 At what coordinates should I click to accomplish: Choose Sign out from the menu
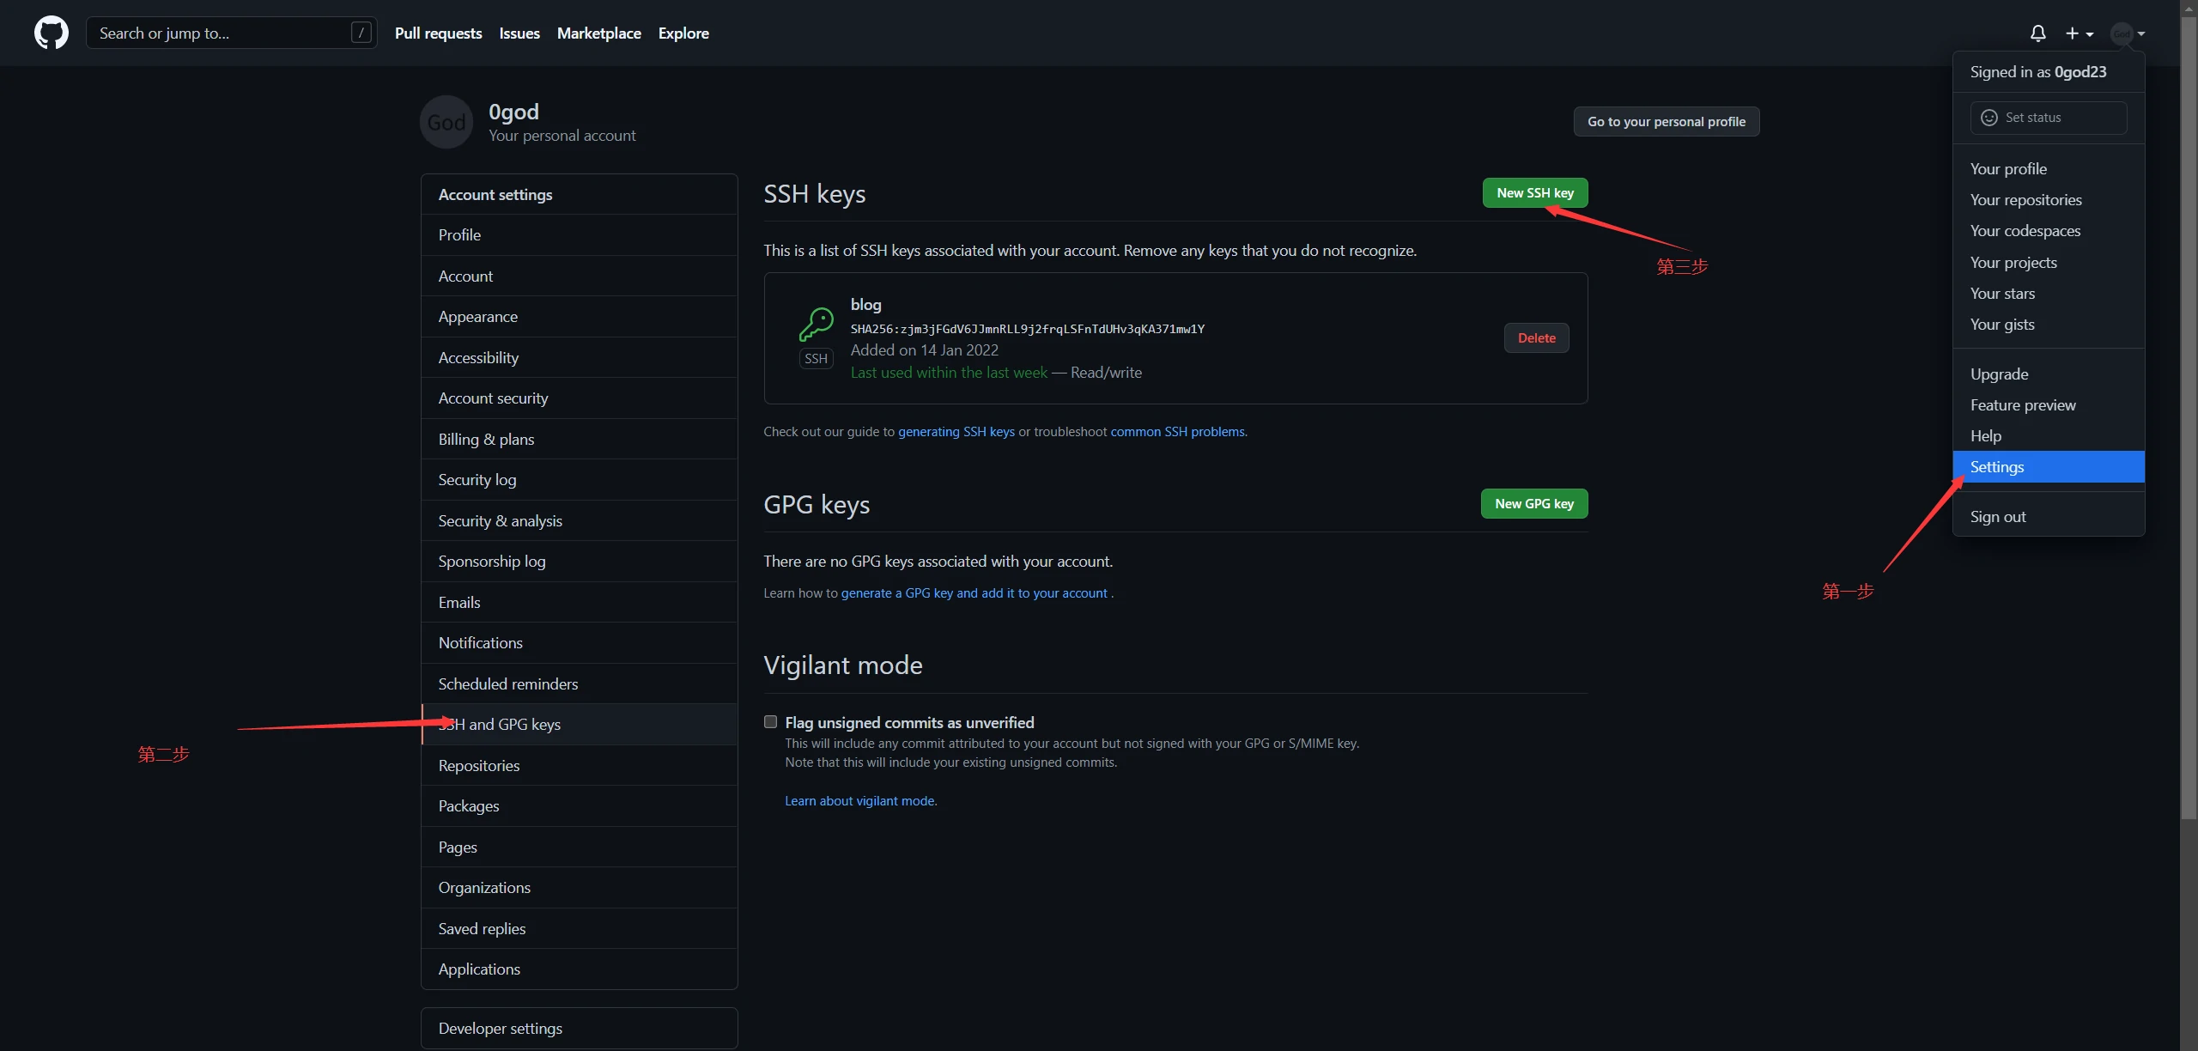point(1997,517)
